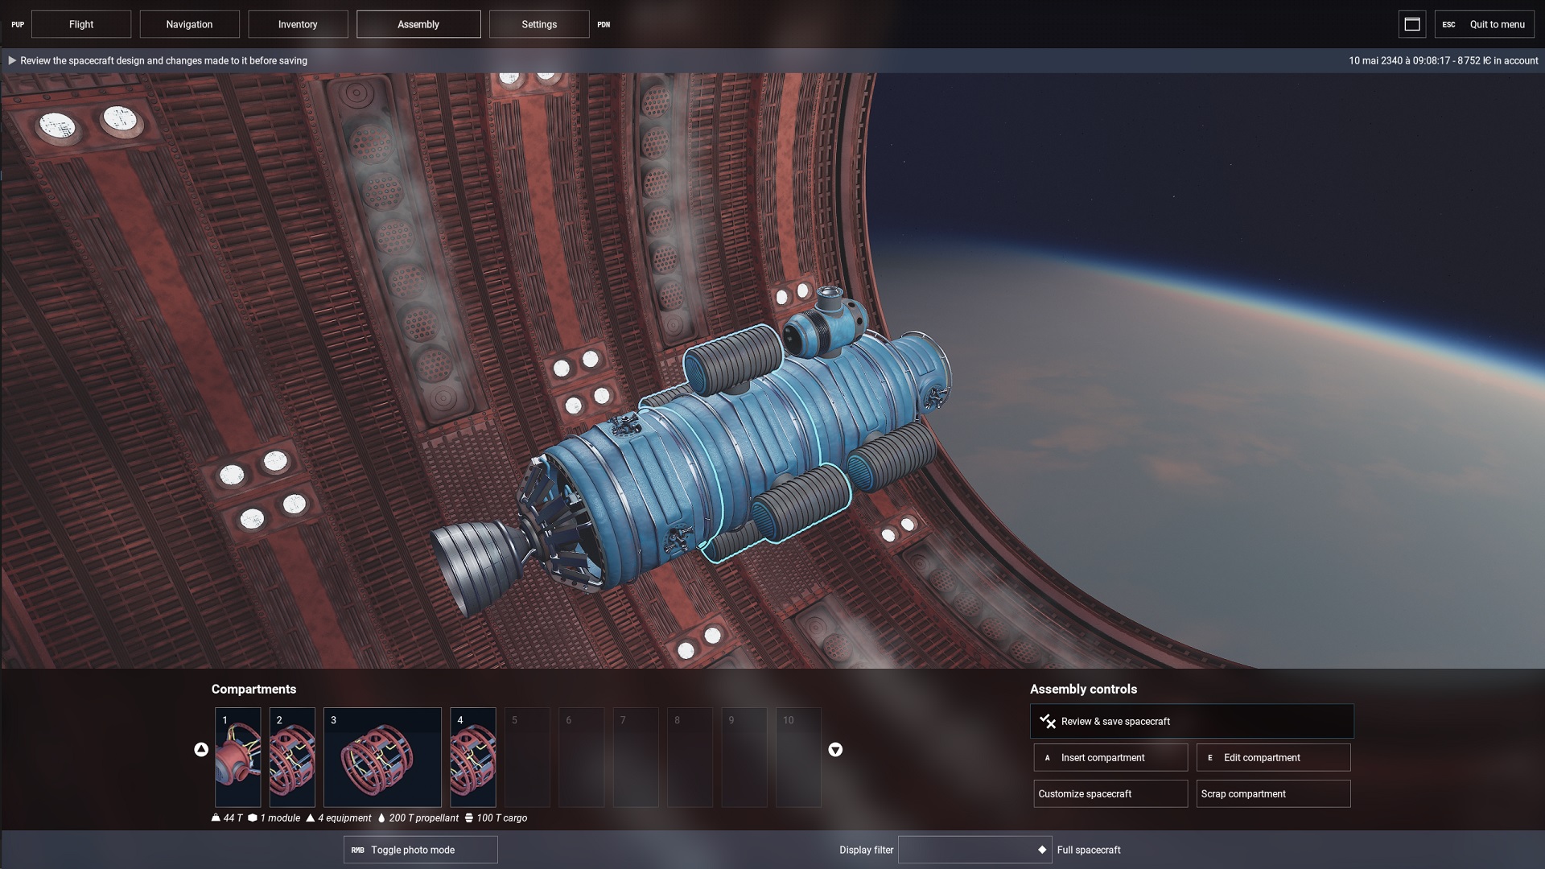Click the PDN next-menu key hint

coord(604,25)
